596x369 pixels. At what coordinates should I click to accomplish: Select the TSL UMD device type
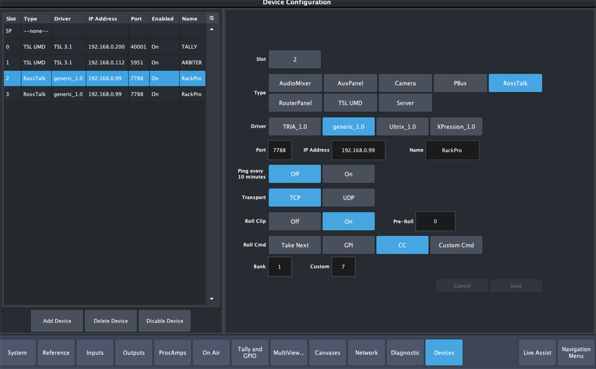[x=350, y=103]
